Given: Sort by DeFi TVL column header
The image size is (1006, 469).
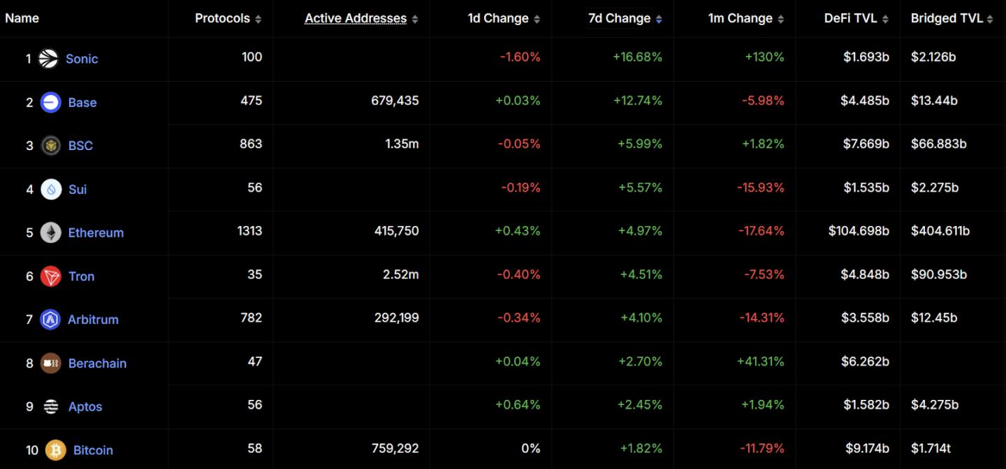Looking at the screenshot, I should (x=850, y=18).
